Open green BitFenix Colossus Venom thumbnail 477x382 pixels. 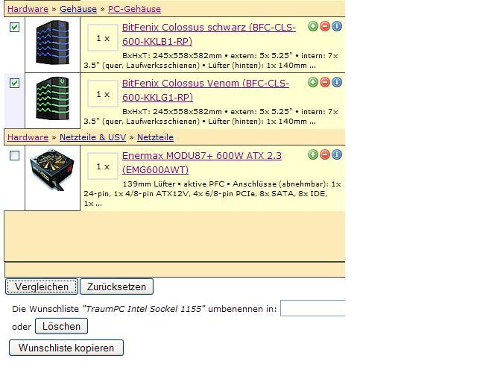click(x=53, y=98)
